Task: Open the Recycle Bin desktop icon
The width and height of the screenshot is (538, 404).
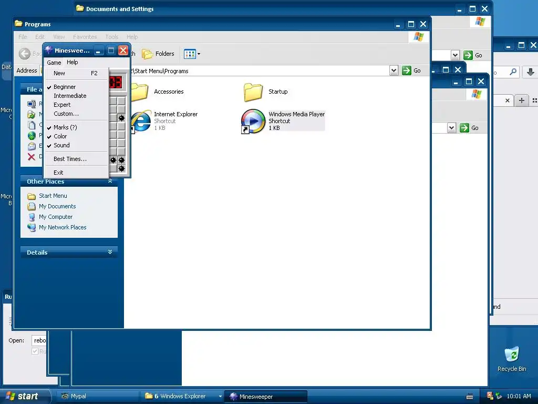Action: pyautogui.click(x=512, y=355)
